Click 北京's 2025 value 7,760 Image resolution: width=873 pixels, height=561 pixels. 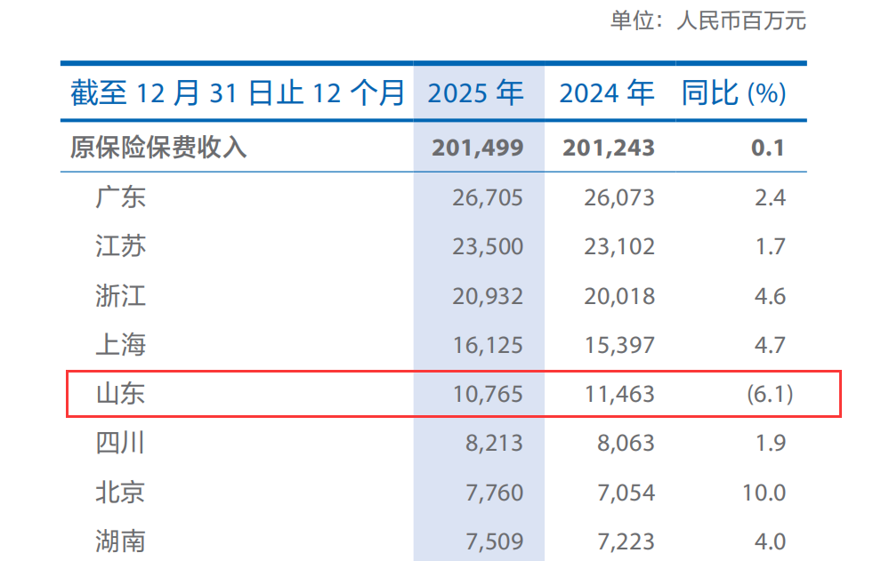coord(494,491)
